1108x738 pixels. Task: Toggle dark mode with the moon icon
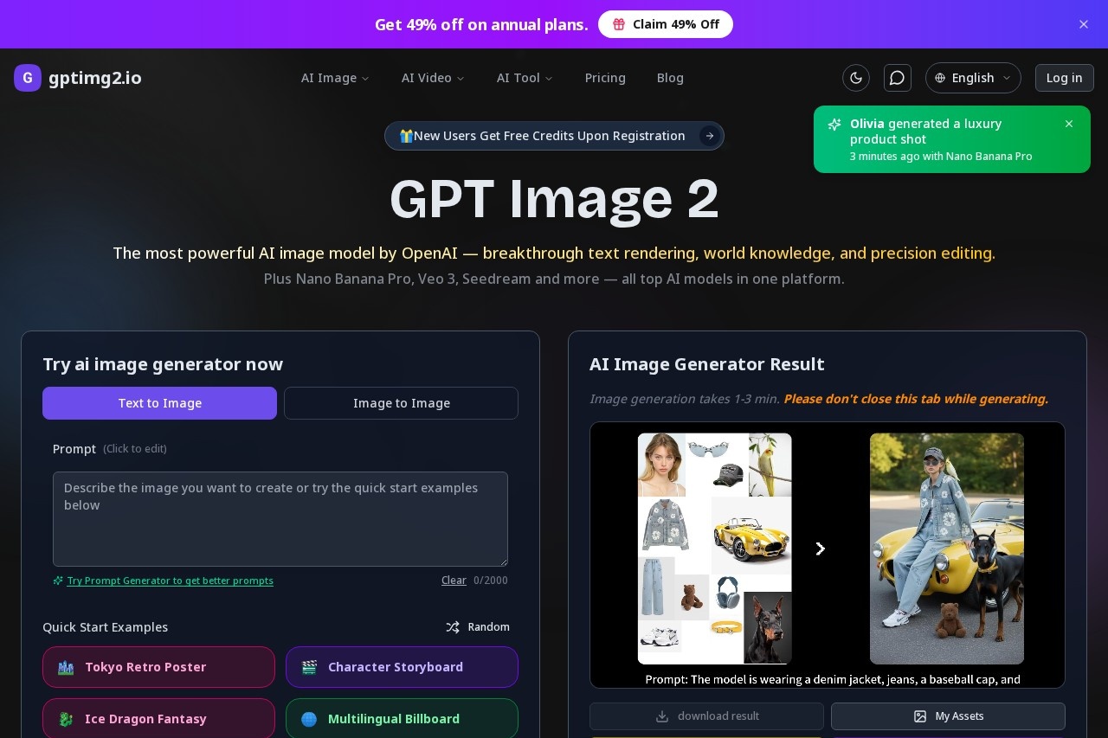click(856, 78)
